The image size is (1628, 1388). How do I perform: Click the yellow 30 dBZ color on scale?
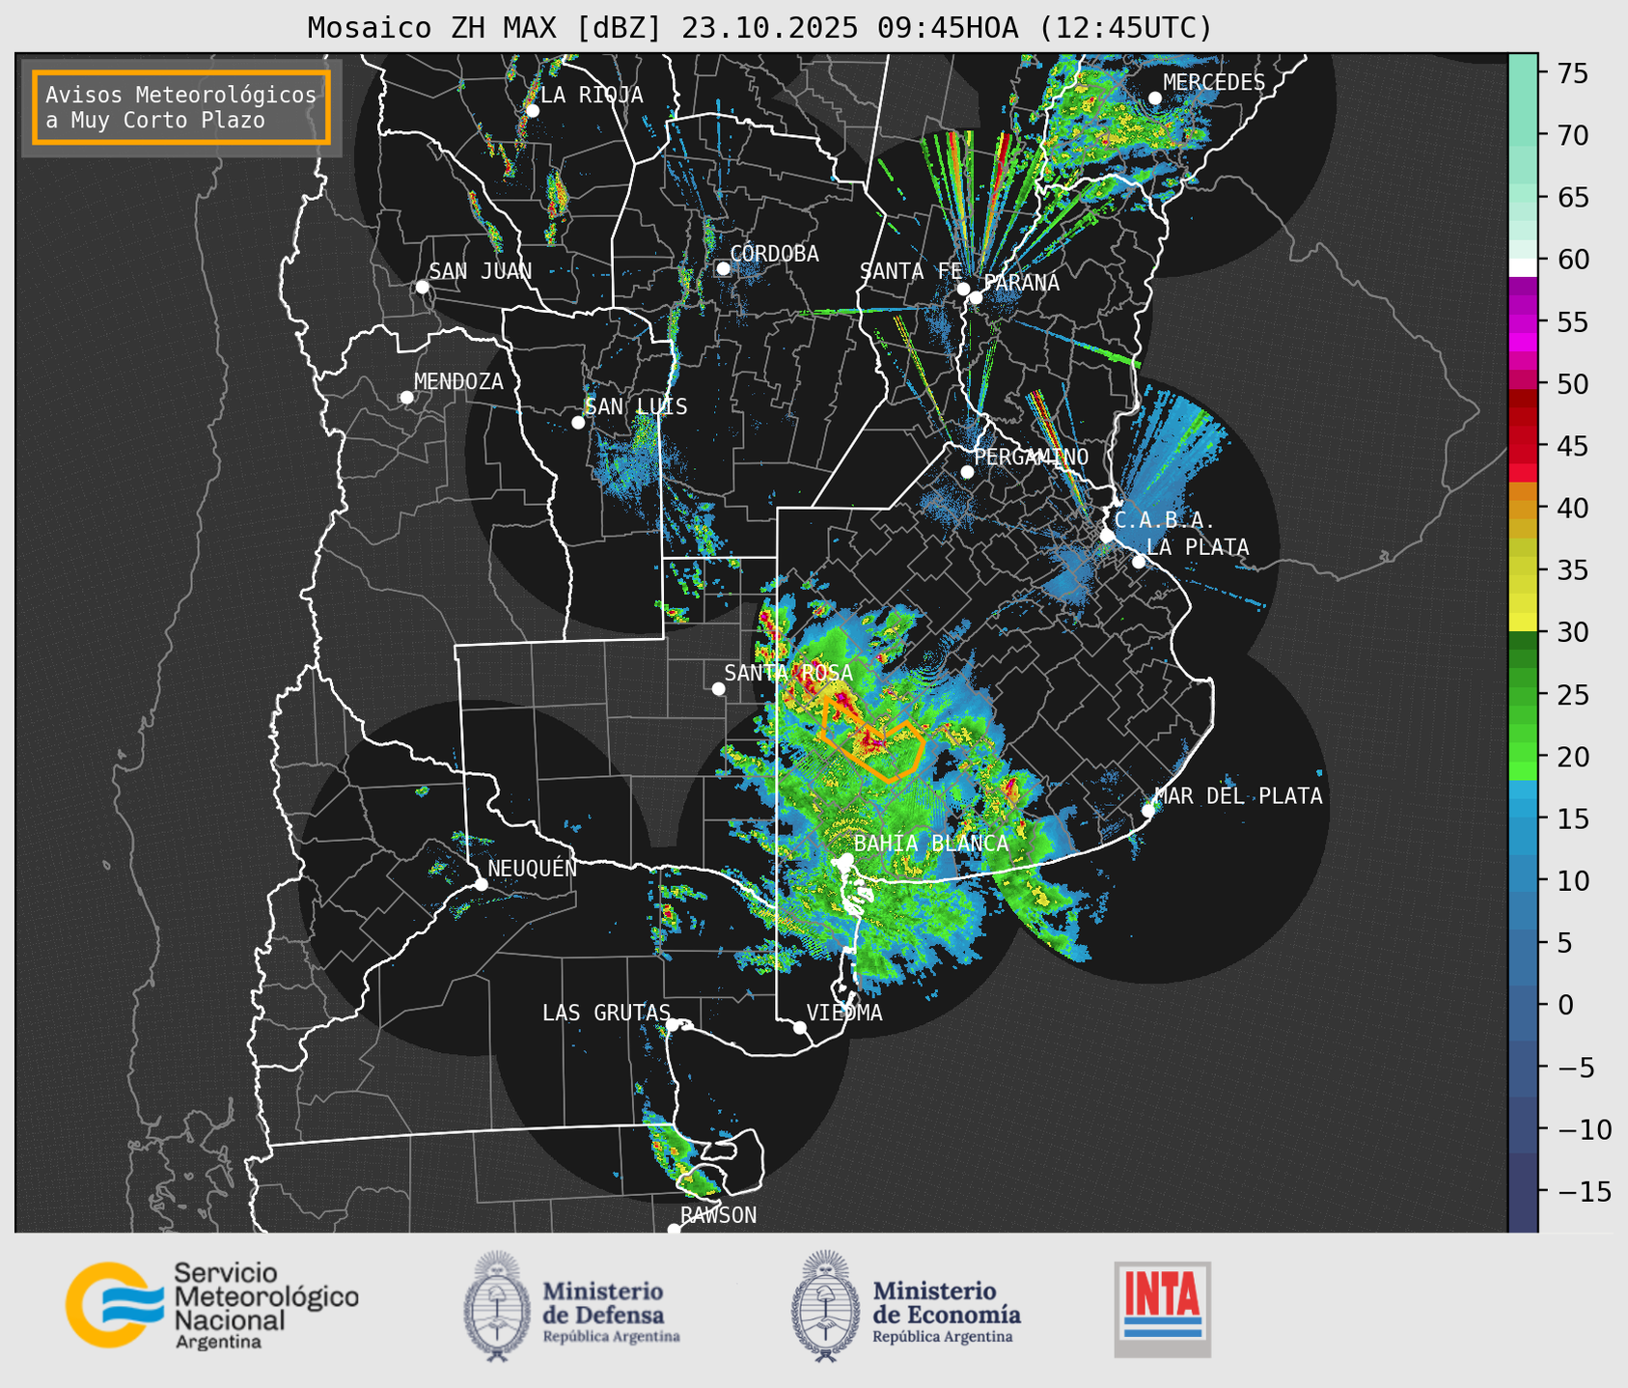[1523, 624]
